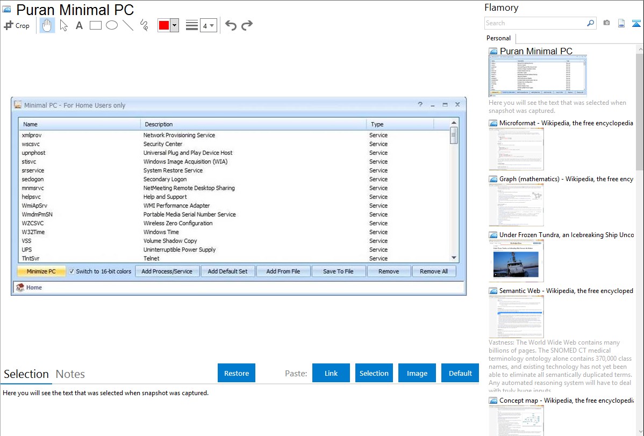Select the ellipse drawing tool
Screen dimensions: 644x436
(112, 25)
